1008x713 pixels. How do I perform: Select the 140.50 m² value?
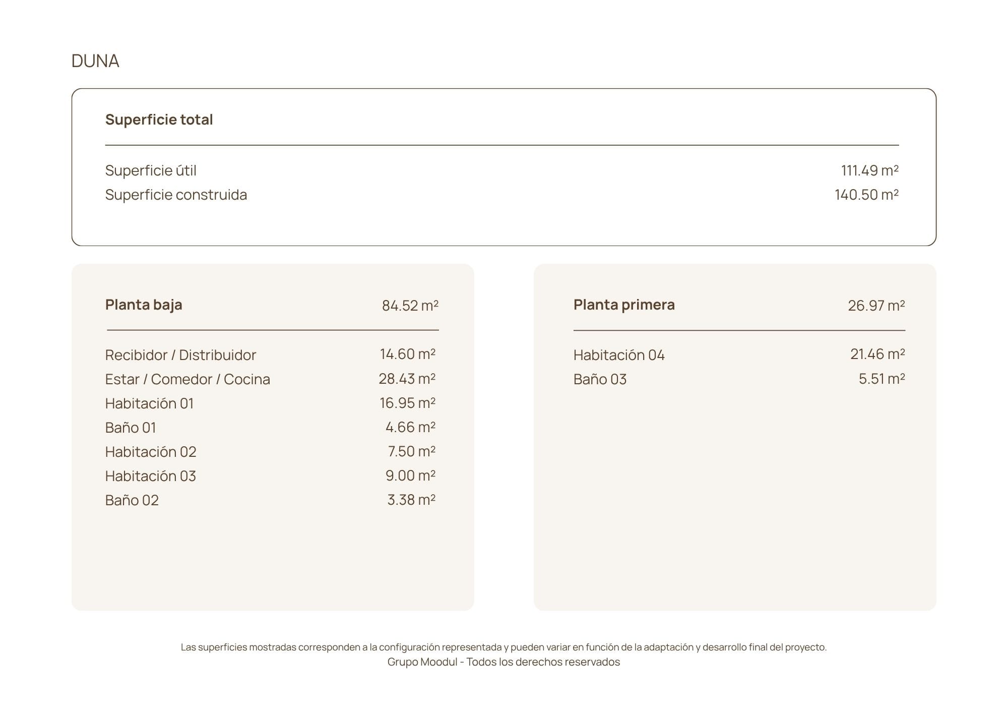(866, 195)
